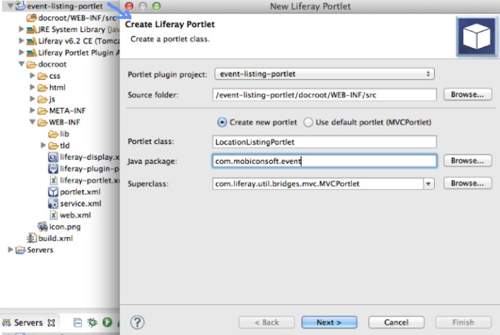This screenshot has height=335, width=500.
Task: Click the WEB-INF folder icon
Action: click(42, 122)
